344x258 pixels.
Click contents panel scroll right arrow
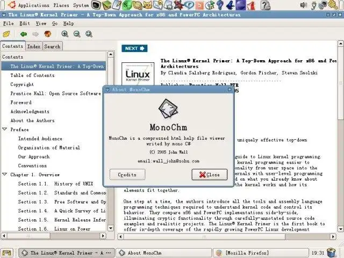[x=103, y=236]
